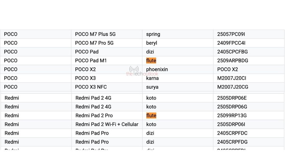Click model number M2007J20CG
This screenshot has width=285, height=160.
(233, 87)
